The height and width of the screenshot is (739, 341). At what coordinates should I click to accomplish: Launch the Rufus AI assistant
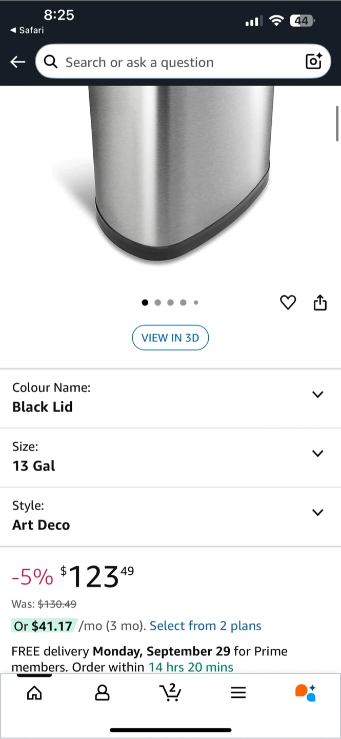(306, 692)
